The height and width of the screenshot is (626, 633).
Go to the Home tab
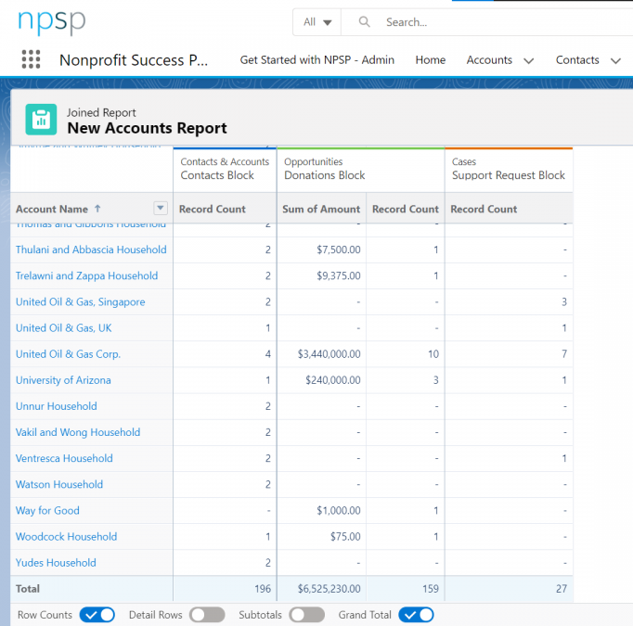click(x=431, y=59)
